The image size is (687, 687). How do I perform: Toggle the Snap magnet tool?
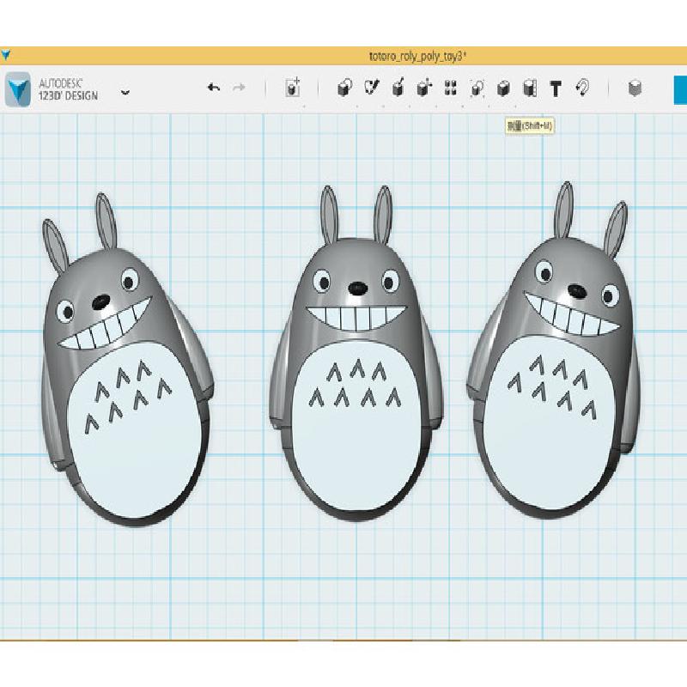pos(583,88)
